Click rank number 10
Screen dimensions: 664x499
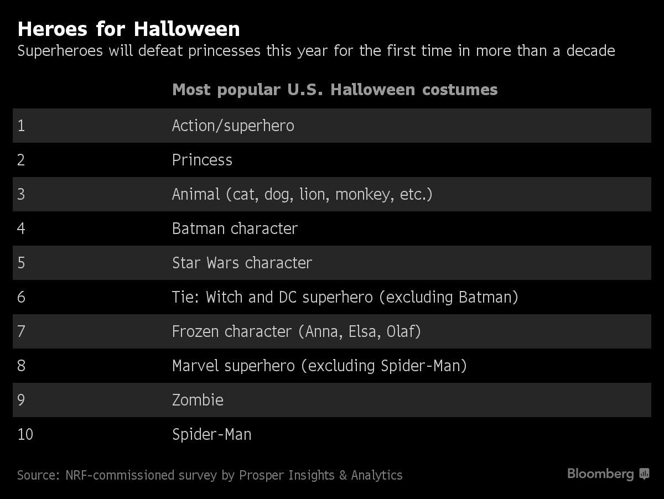[25, 434]
